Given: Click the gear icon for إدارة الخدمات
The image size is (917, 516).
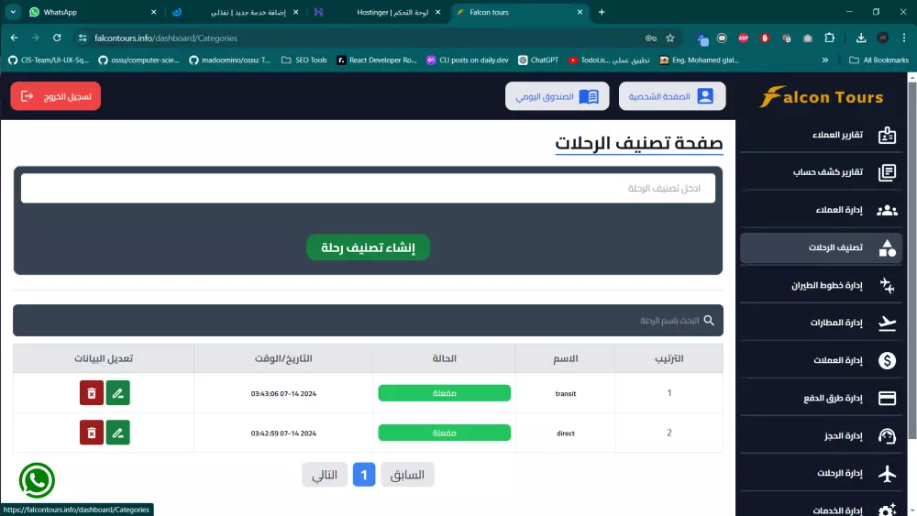Looking at the screenshot, I should (x=887, y=510).
